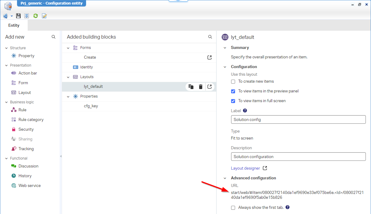Screen dimensions: 371x214
Task: Open the Create form in new window
Action: pos(210,57)
